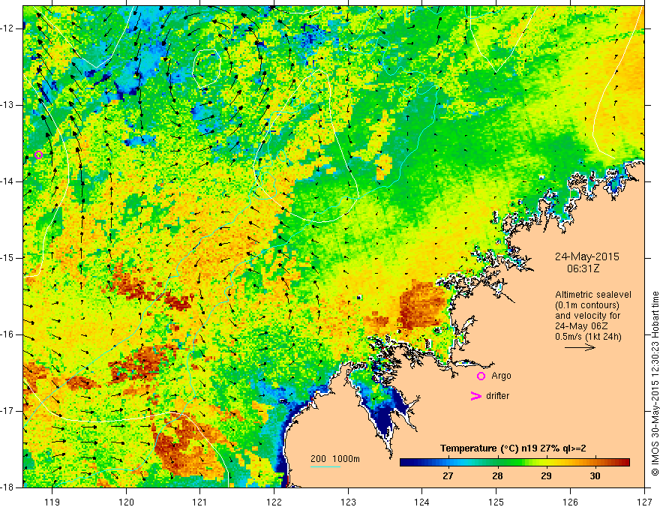Click the '127' longitude axis label
The image size is (660, 510).
pos(644,502)
